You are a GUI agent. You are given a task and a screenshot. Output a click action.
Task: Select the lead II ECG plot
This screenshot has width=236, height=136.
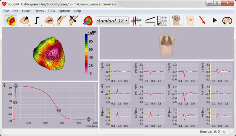(x=120, y=94)
